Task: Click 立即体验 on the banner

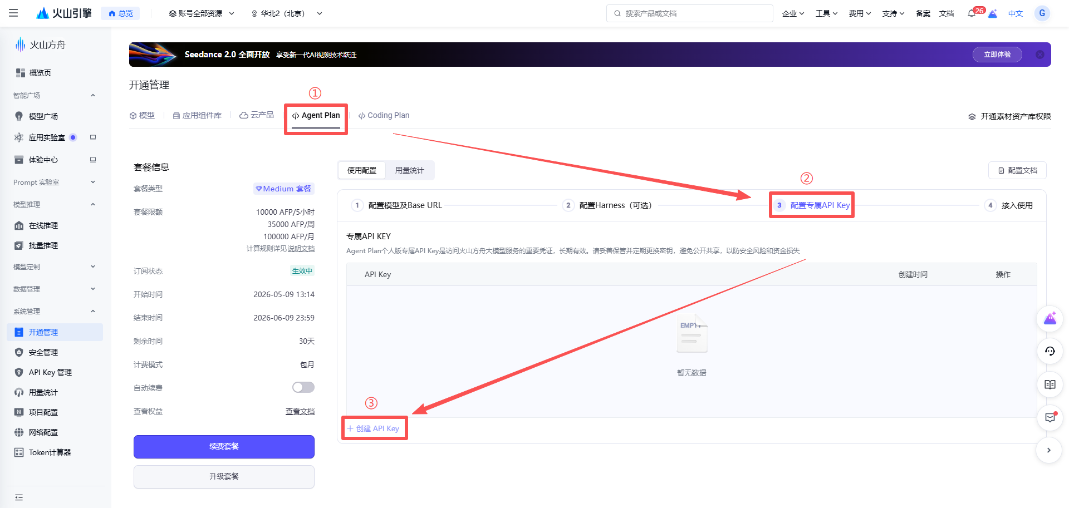Action: (x=997, y=55)
